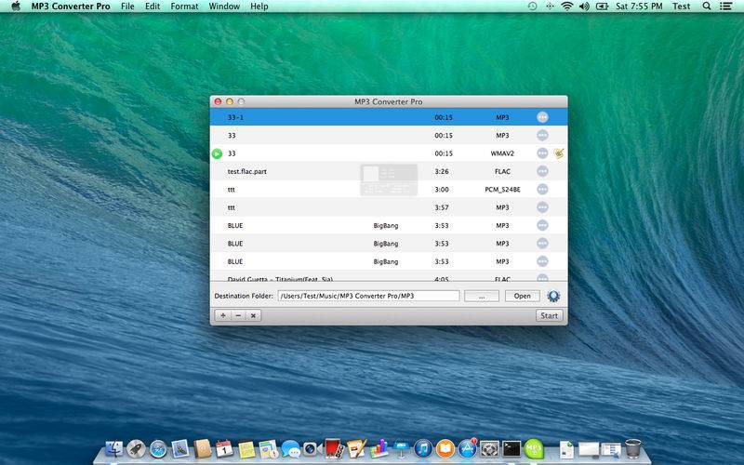Open options for the 33-1 track row
744x465 pixels.
point(542,117)
